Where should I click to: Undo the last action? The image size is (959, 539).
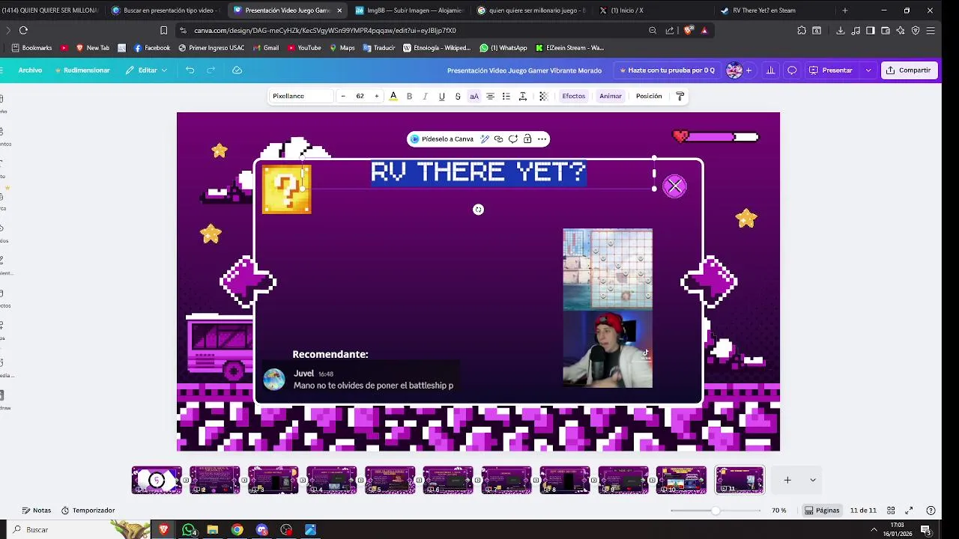[190, 70]
